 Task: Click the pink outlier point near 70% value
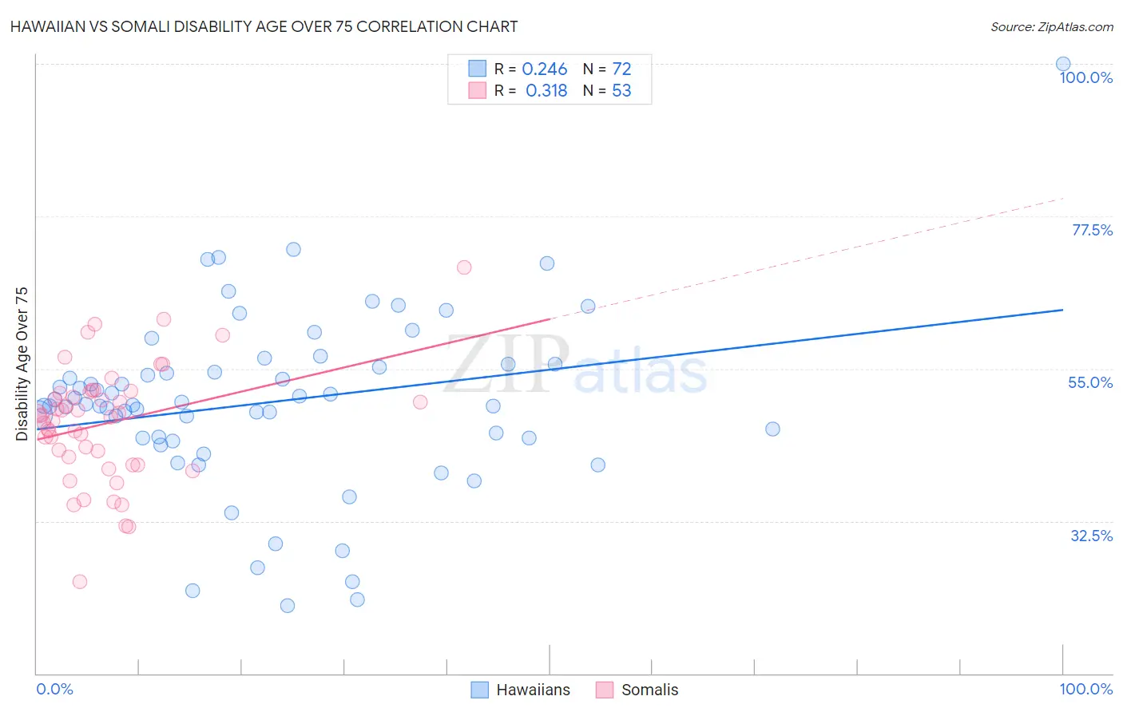tap(464, 267)
